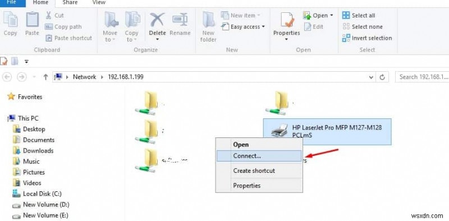
Task: Open Videos in navigation pane
Action: point(27,183)
